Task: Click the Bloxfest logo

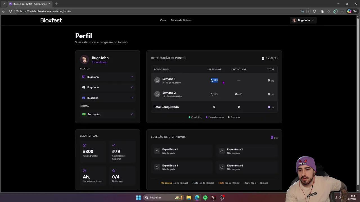Action: pyautogui.click(x=51, y=20)
